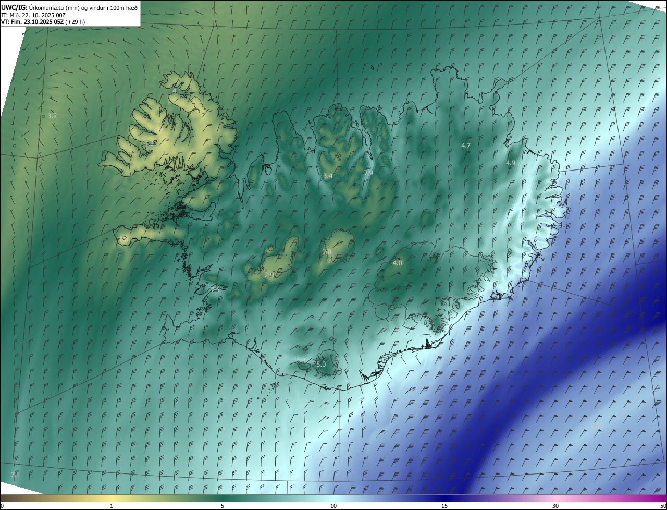
Task: Click the 3.2 value label offshore
Action: (52, 116)
